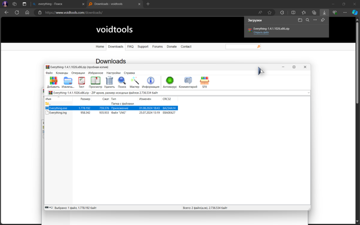
Task: Open the Favorites list icon
Action: point(304,12)
